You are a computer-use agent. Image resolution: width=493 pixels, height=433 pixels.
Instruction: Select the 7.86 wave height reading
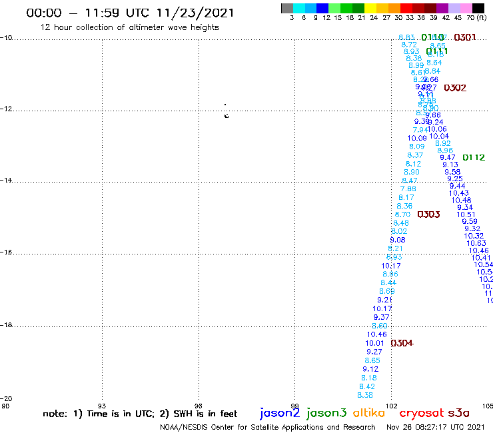pyautogui.click(x=408, y=189)
